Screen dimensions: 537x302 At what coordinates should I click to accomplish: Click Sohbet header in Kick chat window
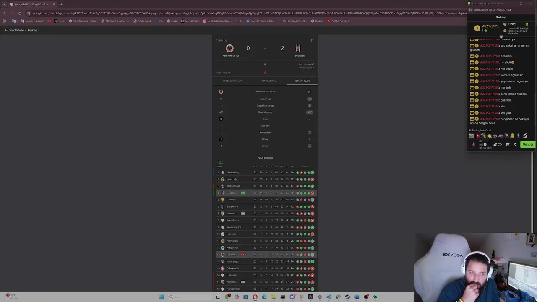(x=501, y=18)
